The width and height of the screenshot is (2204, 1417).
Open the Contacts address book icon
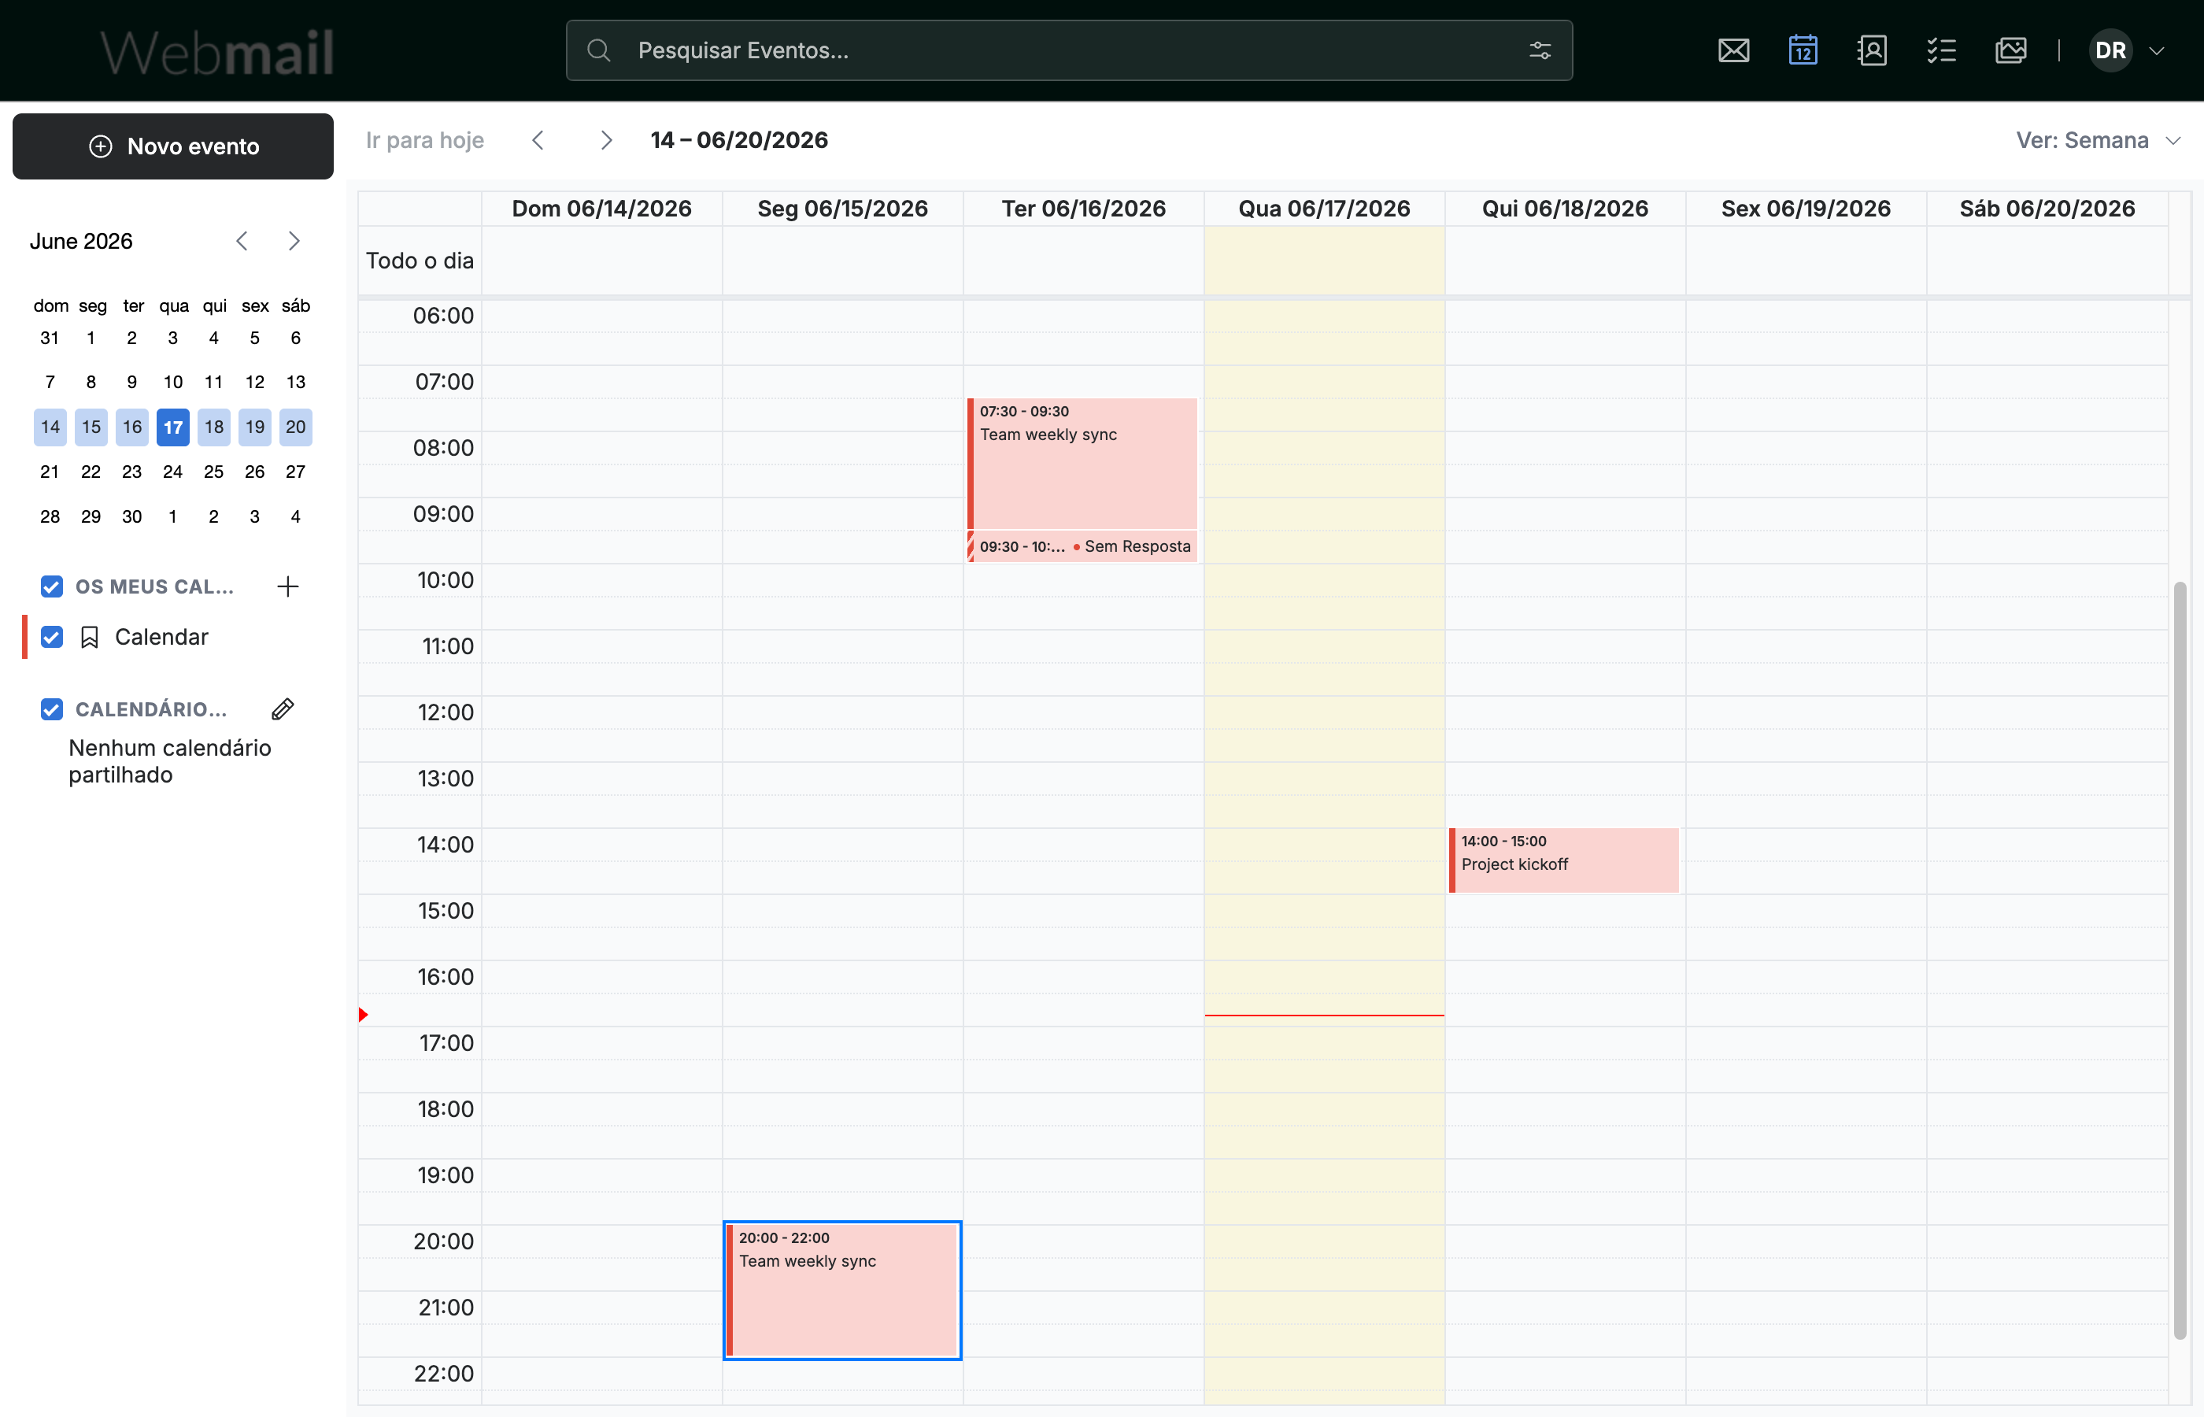[1872, 50]
